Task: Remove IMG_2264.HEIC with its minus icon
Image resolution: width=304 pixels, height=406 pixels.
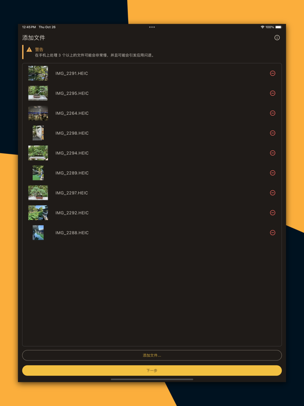Action: [x=272, y=113]
